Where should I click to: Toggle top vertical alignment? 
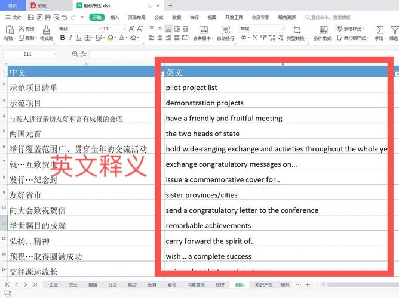[151, 29]
